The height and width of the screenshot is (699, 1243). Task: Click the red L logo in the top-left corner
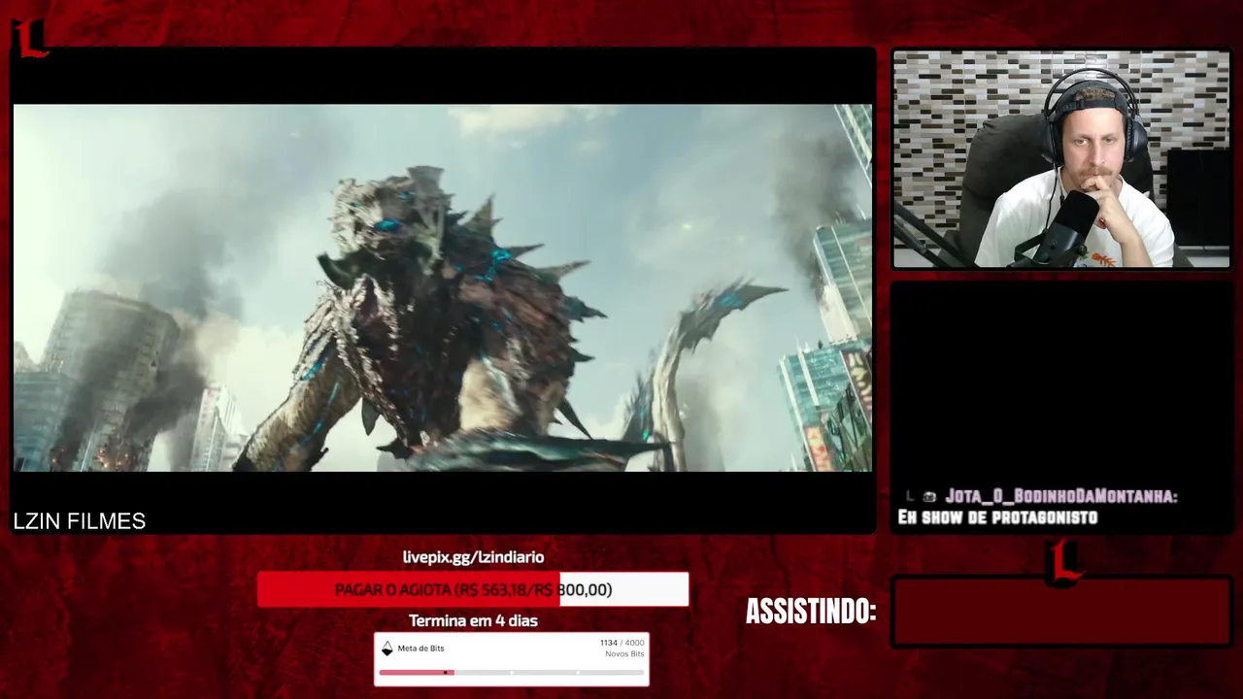30,38
